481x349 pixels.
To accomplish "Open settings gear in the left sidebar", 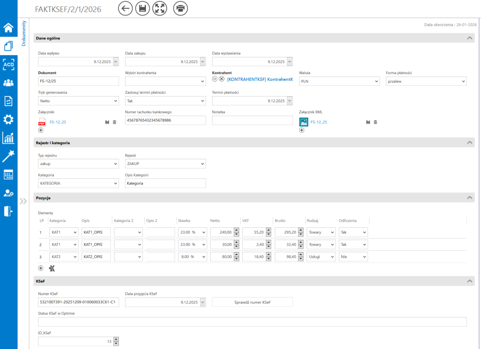I will pyautogui.click(x=8, y=120).
